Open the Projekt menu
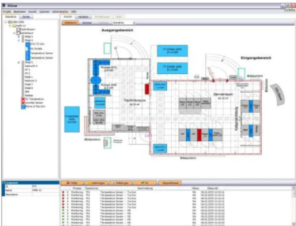Viewport: 296px width, 226px height. click(7, 12)
